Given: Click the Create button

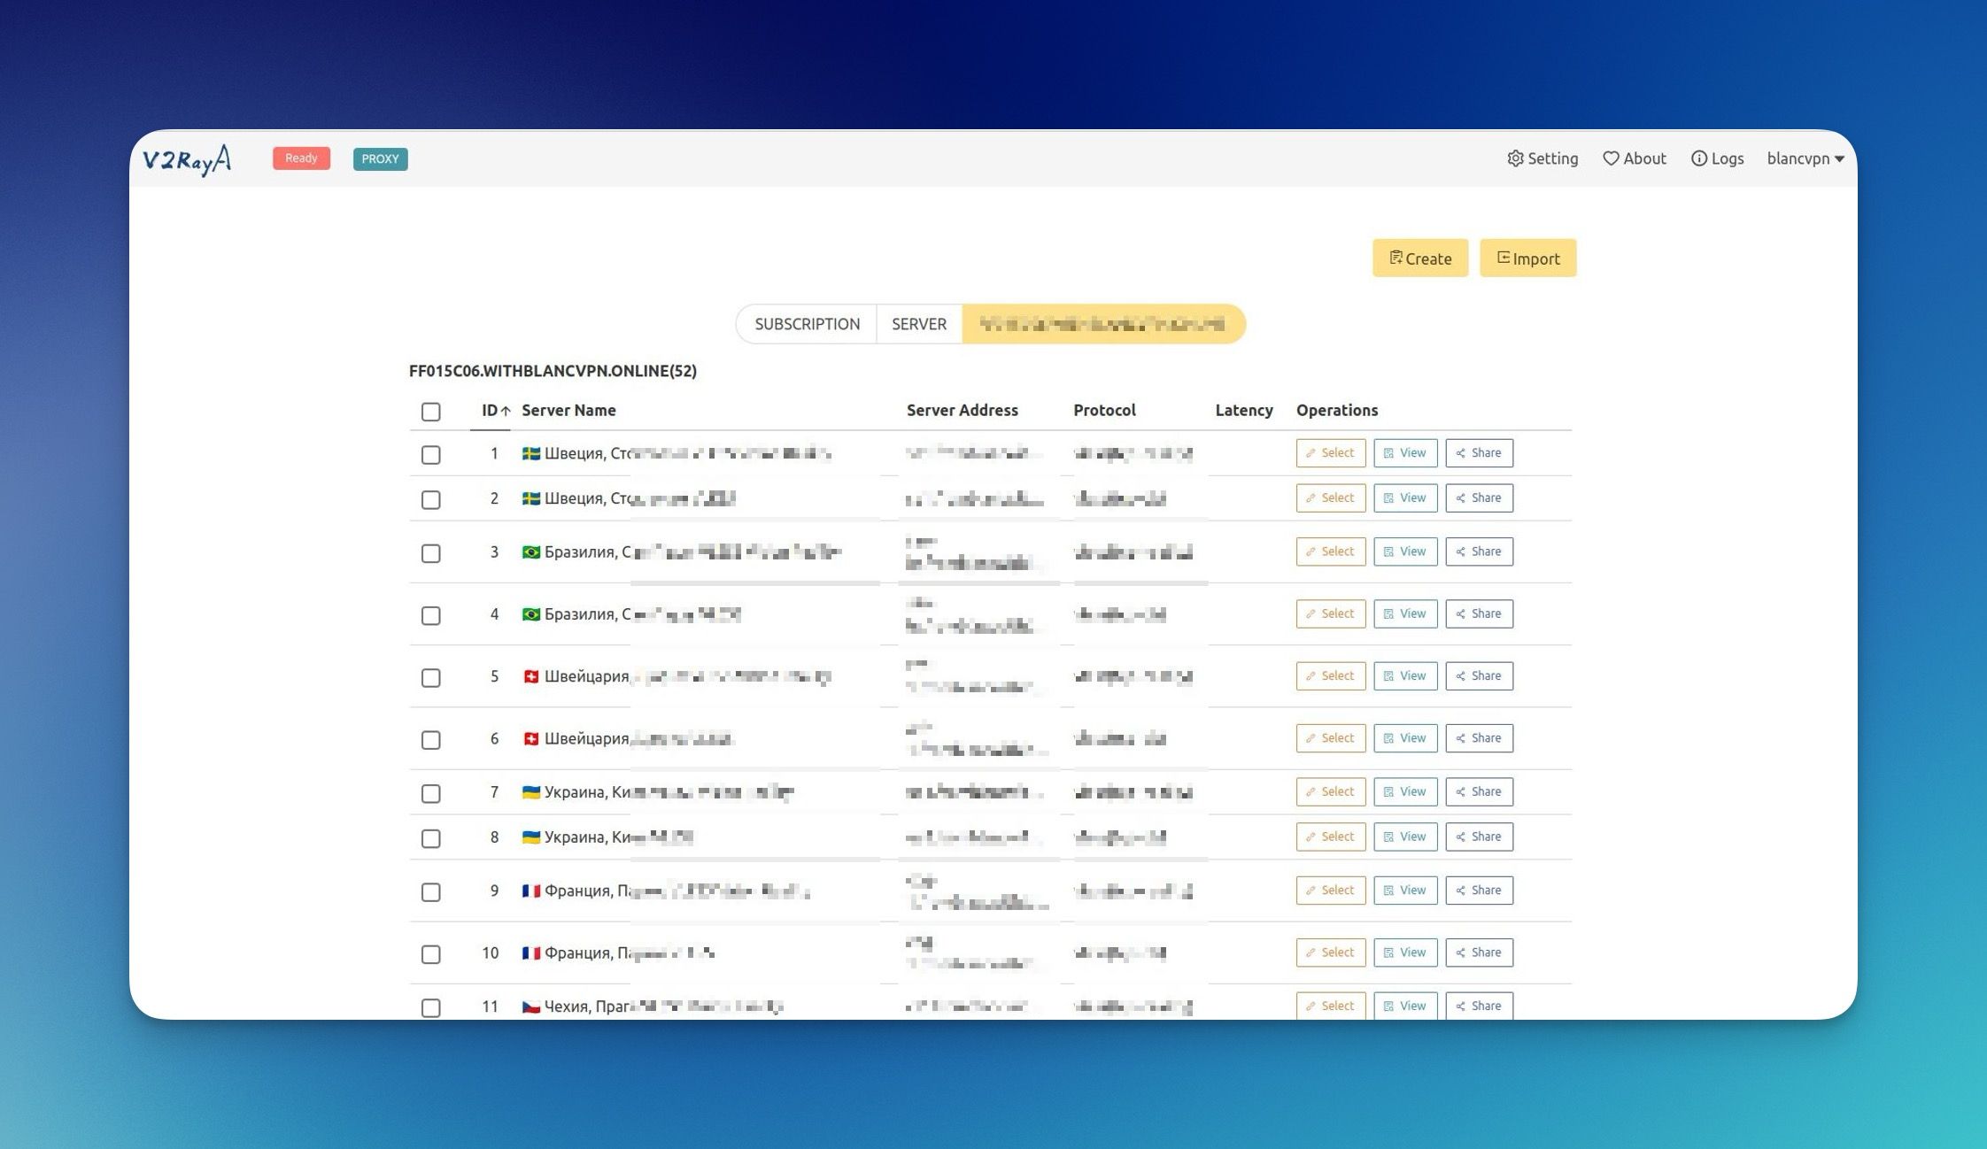Looking at the screenshot, I should (x=1419, y=258).
